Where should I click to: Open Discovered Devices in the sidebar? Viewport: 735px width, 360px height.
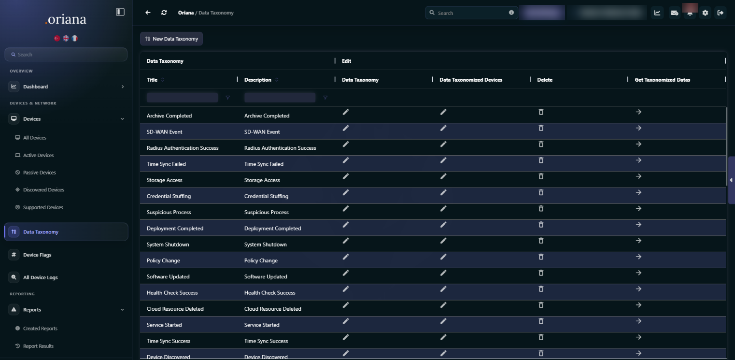(43, 190)
